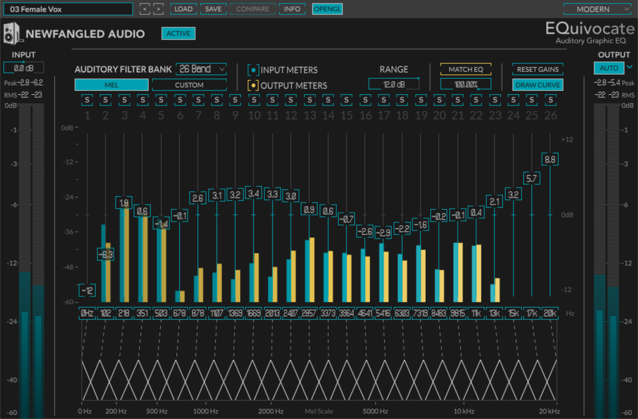Toggle the OPENGL rendering button
Image resolution: width=638 pixels, height=419 pixels.
pos(327,9)
